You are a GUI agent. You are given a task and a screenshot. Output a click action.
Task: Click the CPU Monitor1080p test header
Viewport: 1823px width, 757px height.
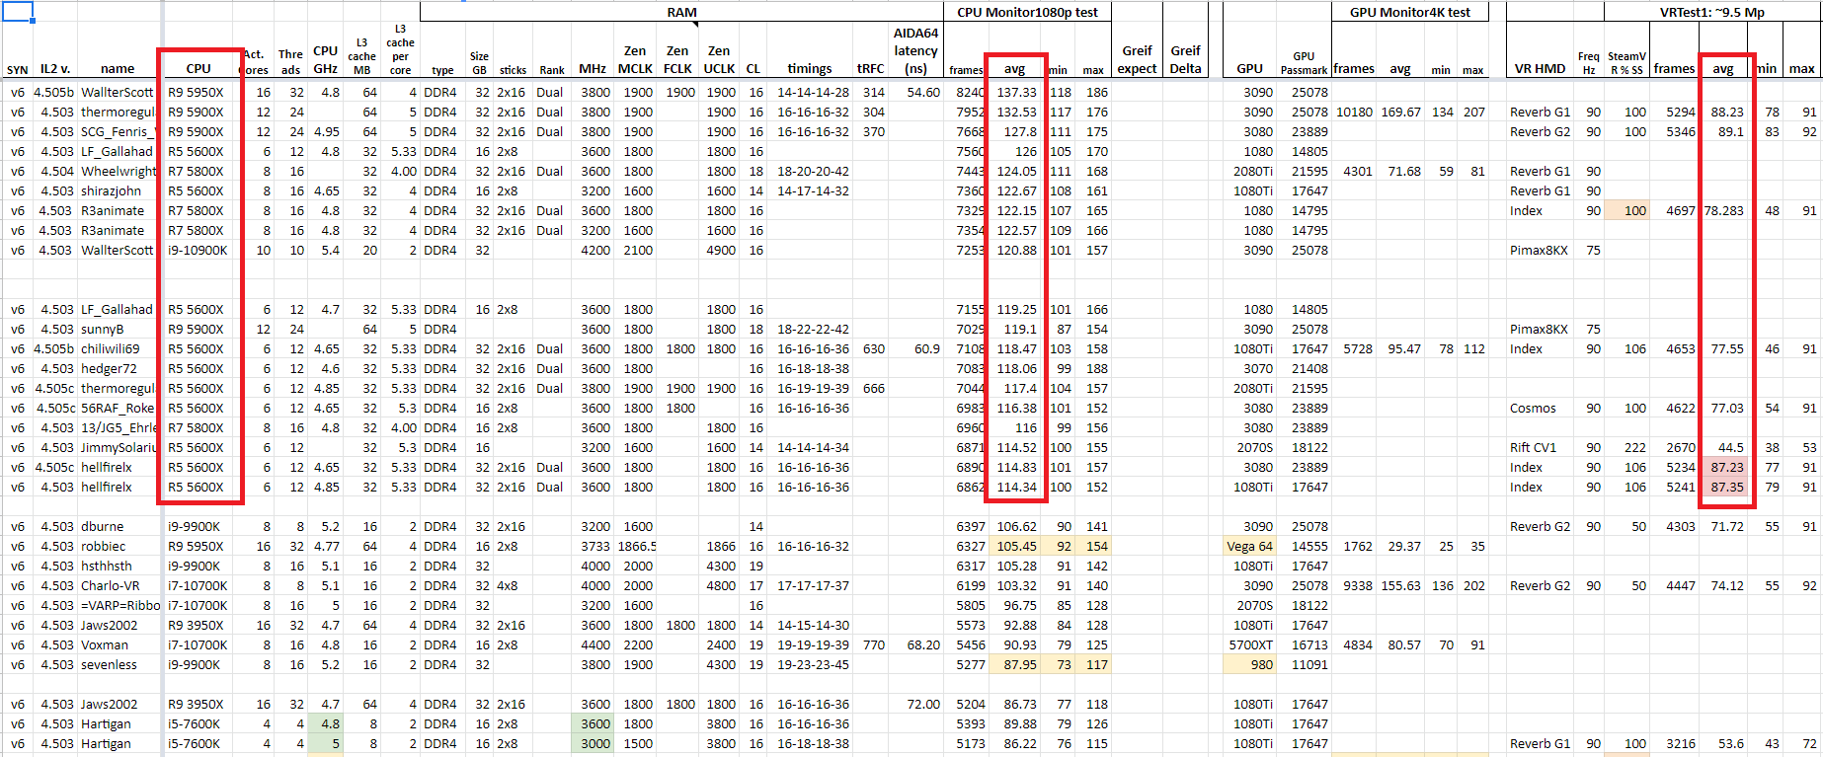click(1027, 12)
